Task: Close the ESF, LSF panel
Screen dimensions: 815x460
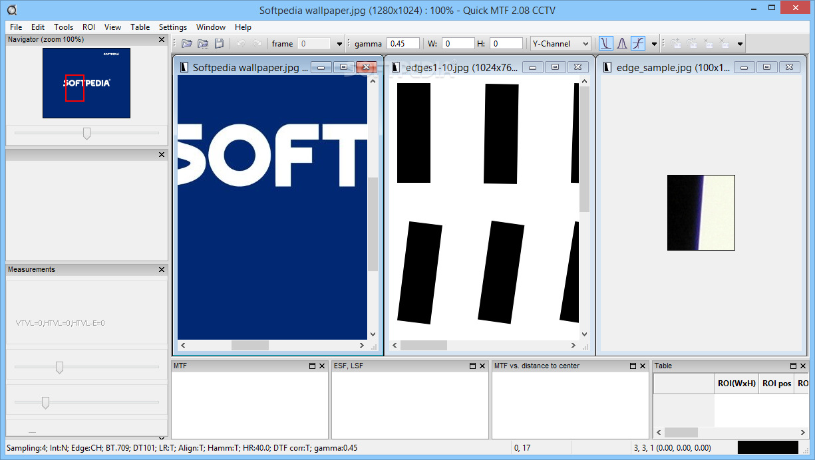Action: 482,366
